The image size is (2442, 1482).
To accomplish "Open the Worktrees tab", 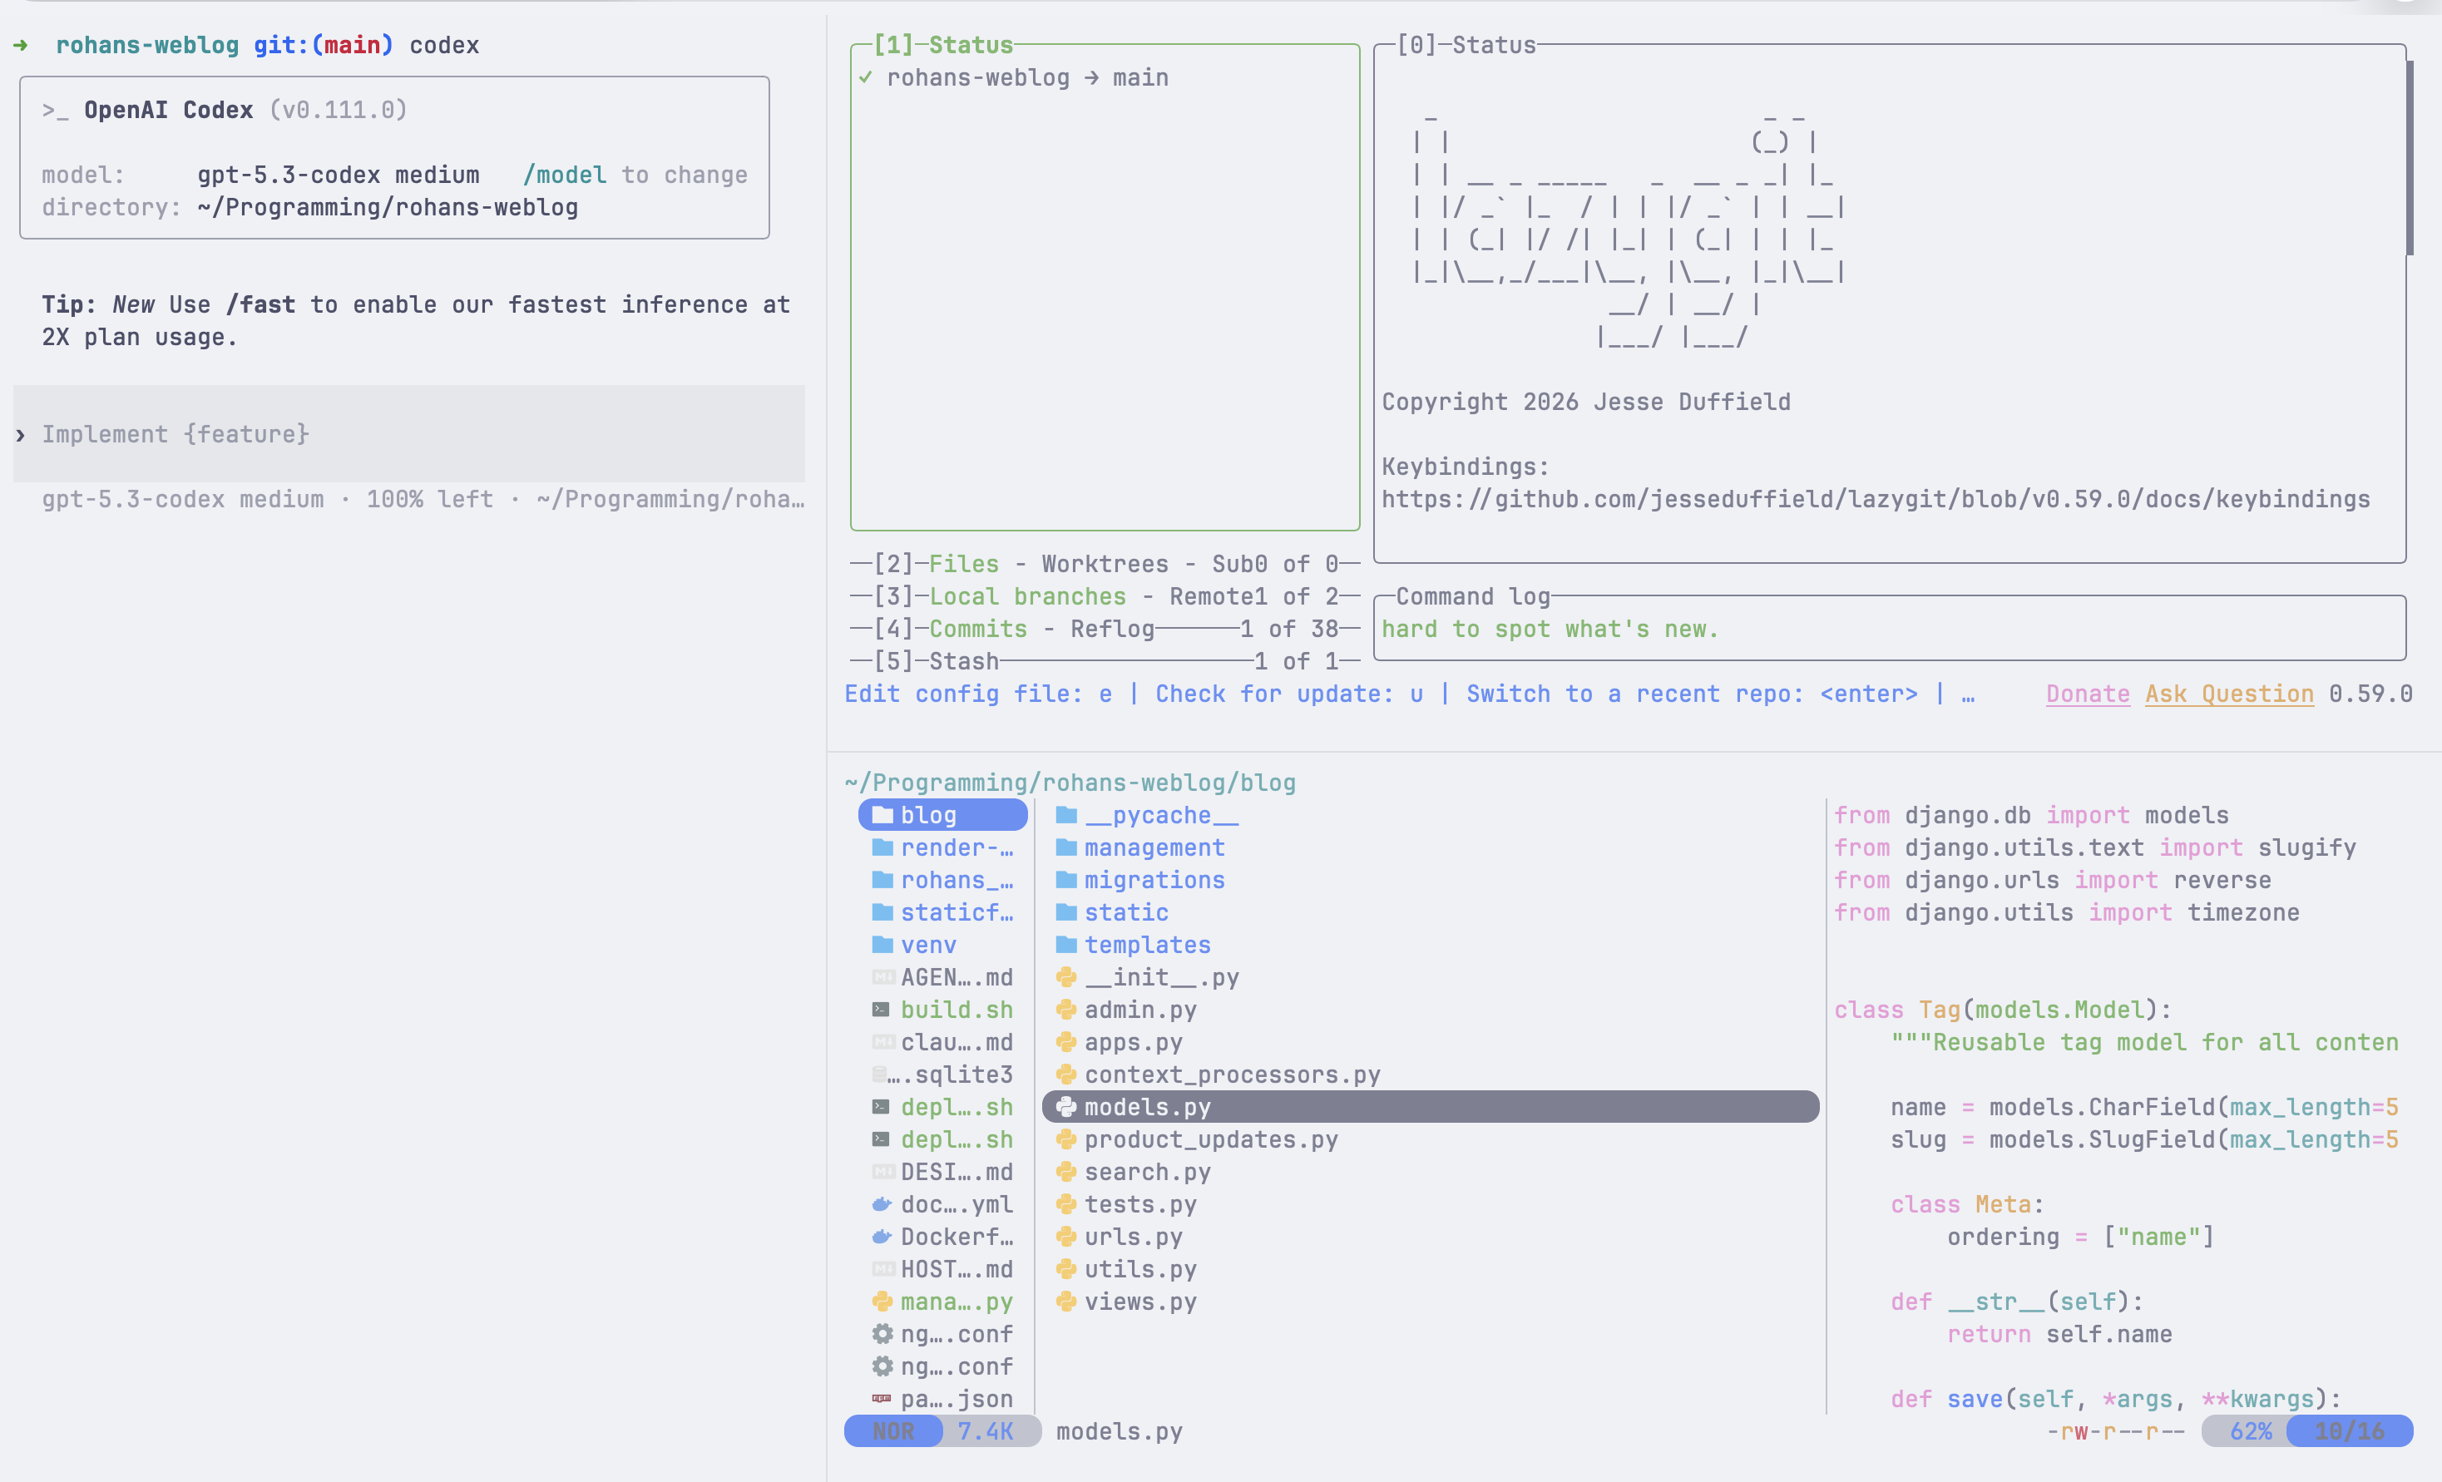I will coord(1104,564).
